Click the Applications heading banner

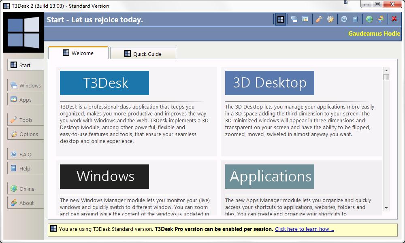tap(269, 176)
